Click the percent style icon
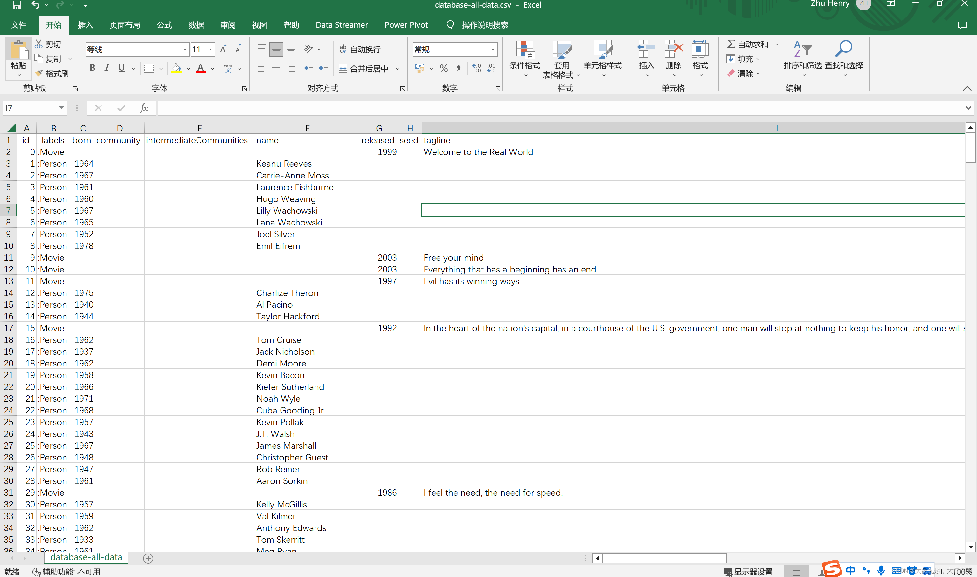Image resolution: width=977 pixels, height=577 pixels. point(444,68)
